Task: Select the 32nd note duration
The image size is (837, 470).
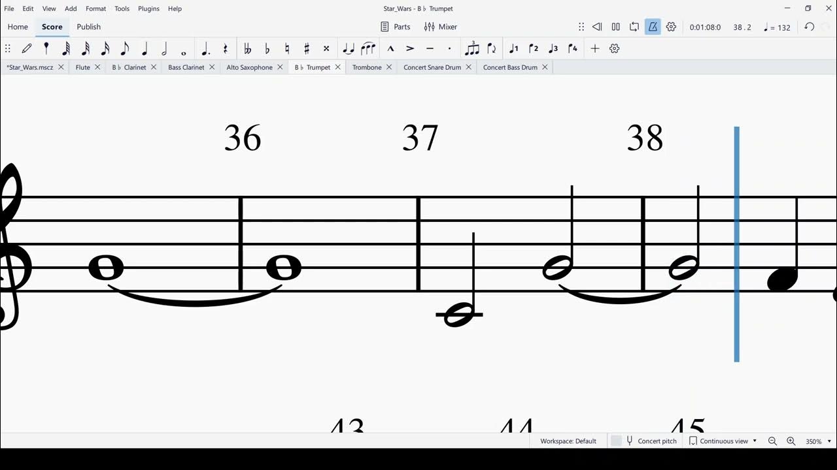Action: [86, 48]
